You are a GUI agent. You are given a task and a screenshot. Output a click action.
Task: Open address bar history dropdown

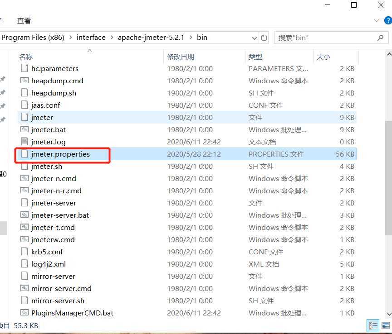coord(254,38)
